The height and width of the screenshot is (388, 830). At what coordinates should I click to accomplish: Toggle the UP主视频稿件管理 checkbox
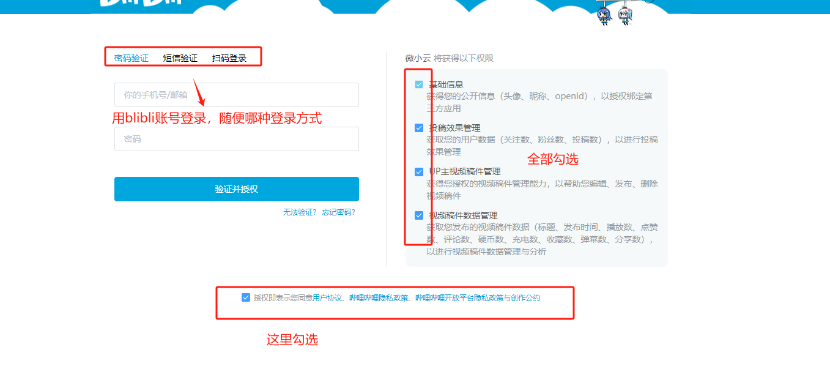point(419,172)
